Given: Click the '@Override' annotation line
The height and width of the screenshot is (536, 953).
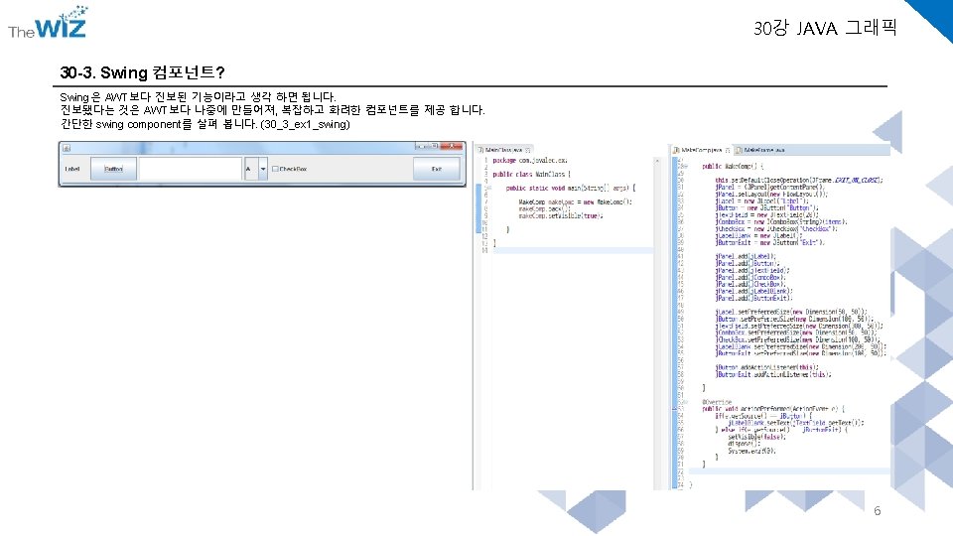Looking at the screenshot, I should pos(717,402).
